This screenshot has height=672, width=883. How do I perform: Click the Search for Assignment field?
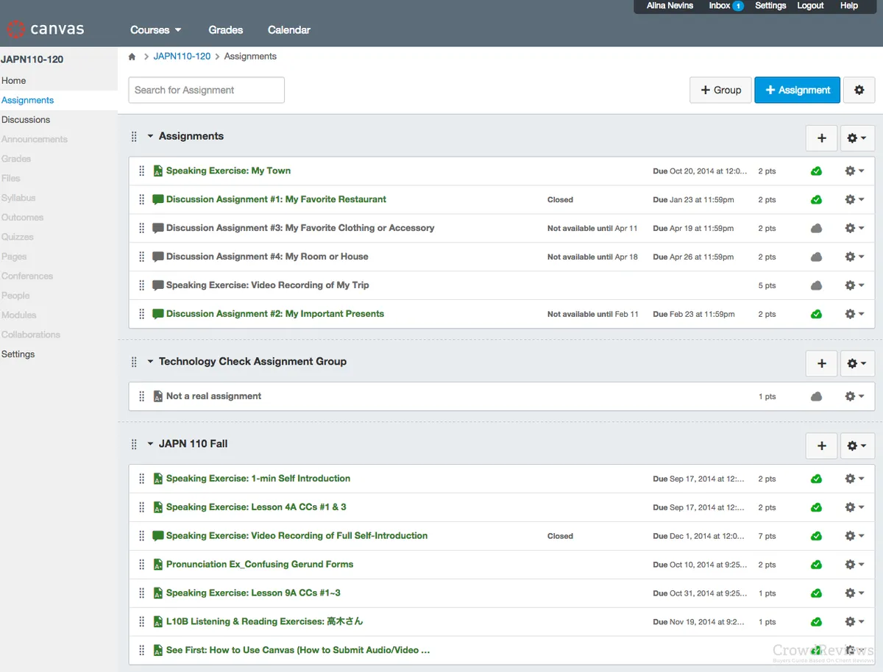tap(207, 90)
